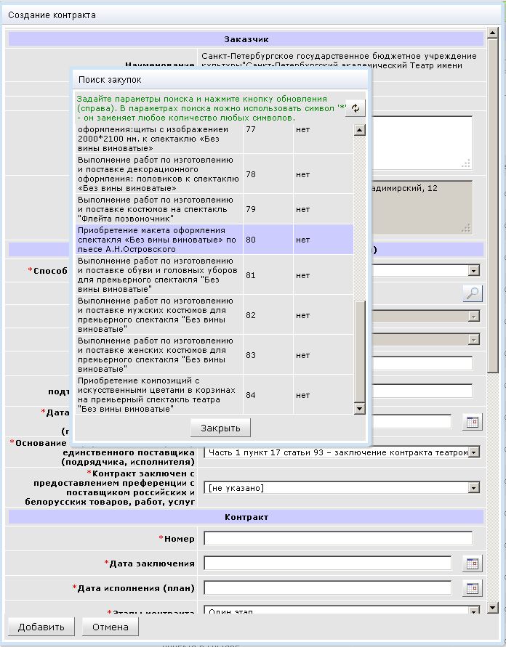Select purchase row 79 Флейта позвоночник
The width and height of the screenshot is (506, 647).
214,209
